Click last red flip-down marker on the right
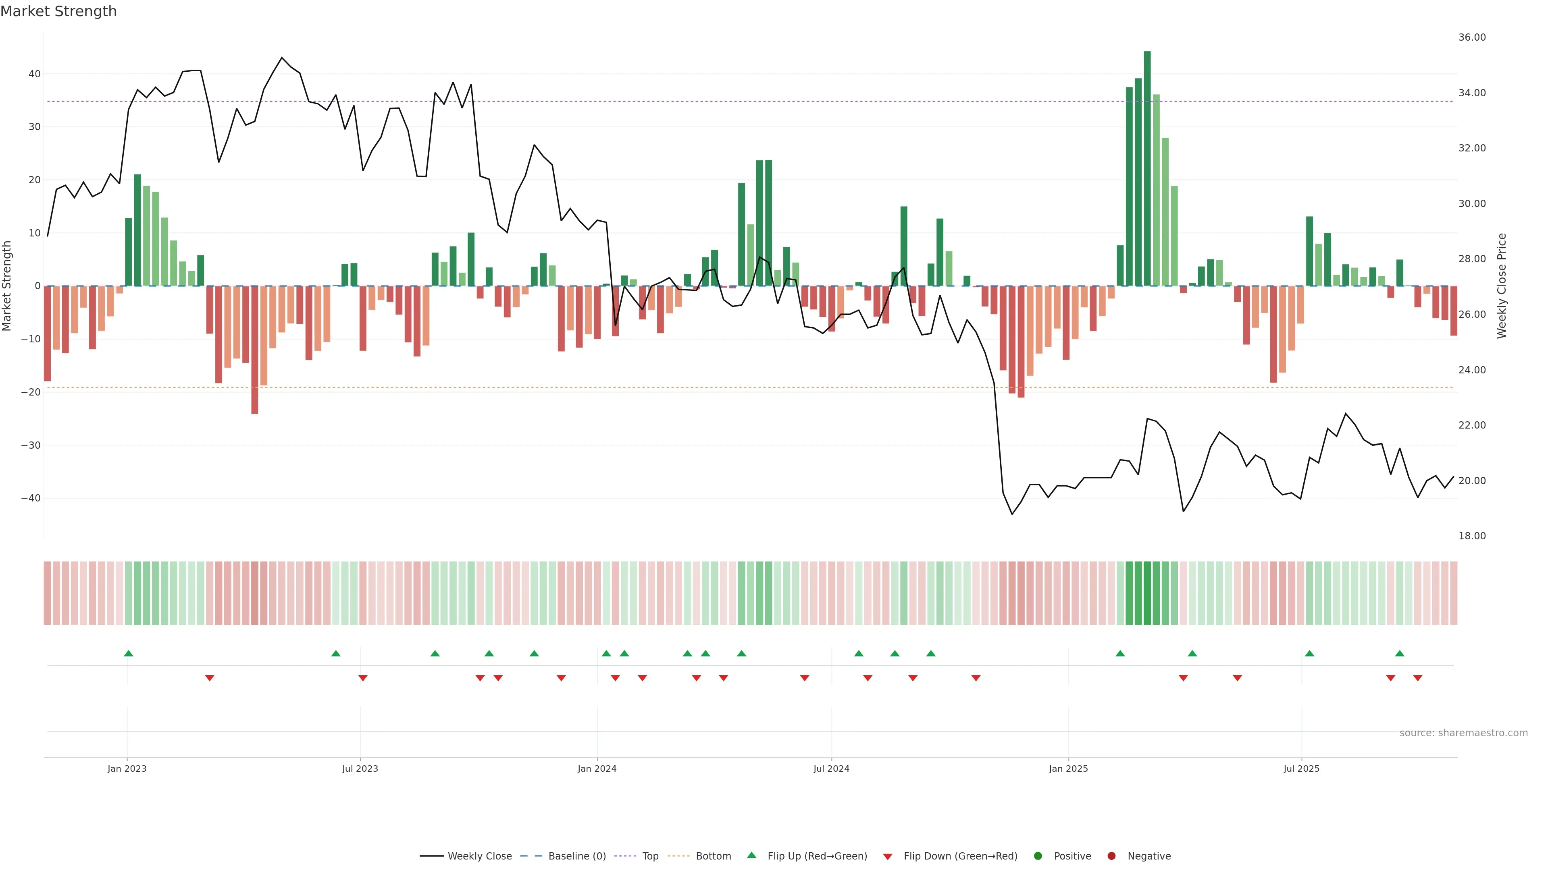Viewport: 1548px width, 870px height. coord(1418,678)
